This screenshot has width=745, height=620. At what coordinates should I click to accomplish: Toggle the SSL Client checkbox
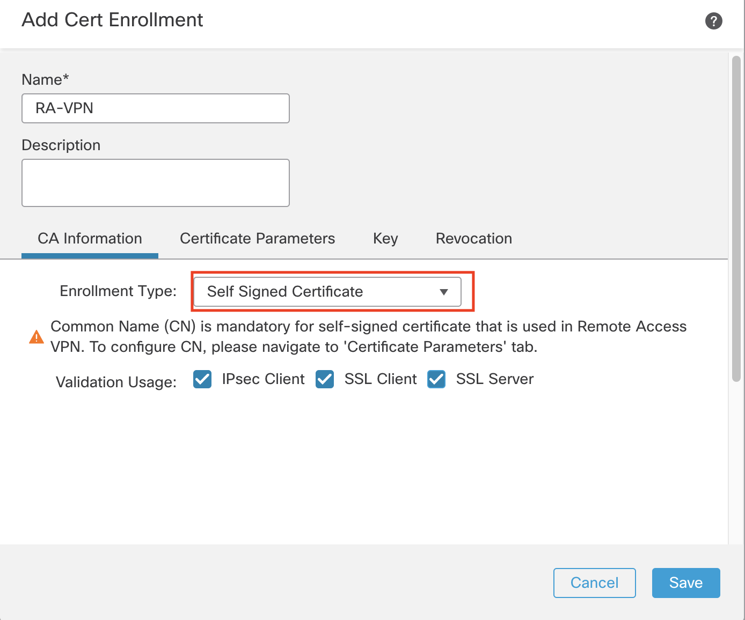coord(325,379)
